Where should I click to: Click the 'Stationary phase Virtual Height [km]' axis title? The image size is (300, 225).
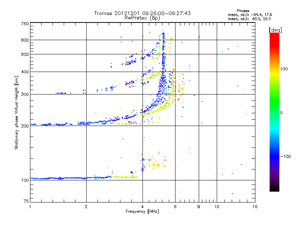[x=16, y=112]
